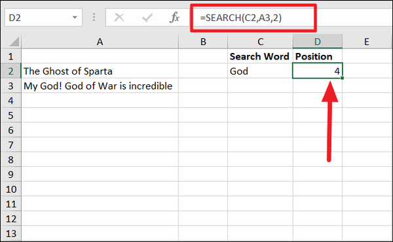The height and width of the screenshot is (242, 393).
Task: Click cell 'Search Word' header
Action: coord(260,56)
